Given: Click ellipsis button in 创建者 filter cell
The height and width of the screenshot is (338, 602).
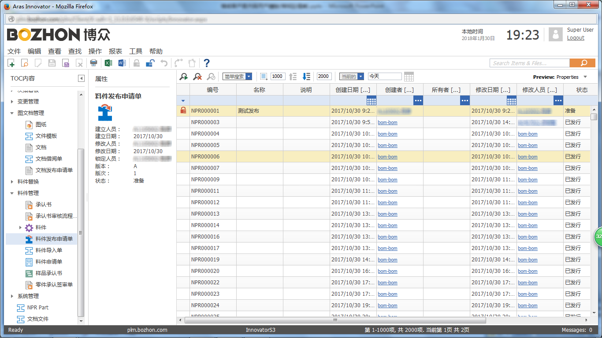Looking at the screenshot, I should pyautogui.click(x=418, y=100).
